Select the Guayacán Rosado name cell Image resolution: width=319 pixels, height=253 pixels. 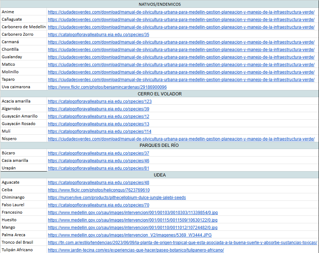(x=24, y=124)
